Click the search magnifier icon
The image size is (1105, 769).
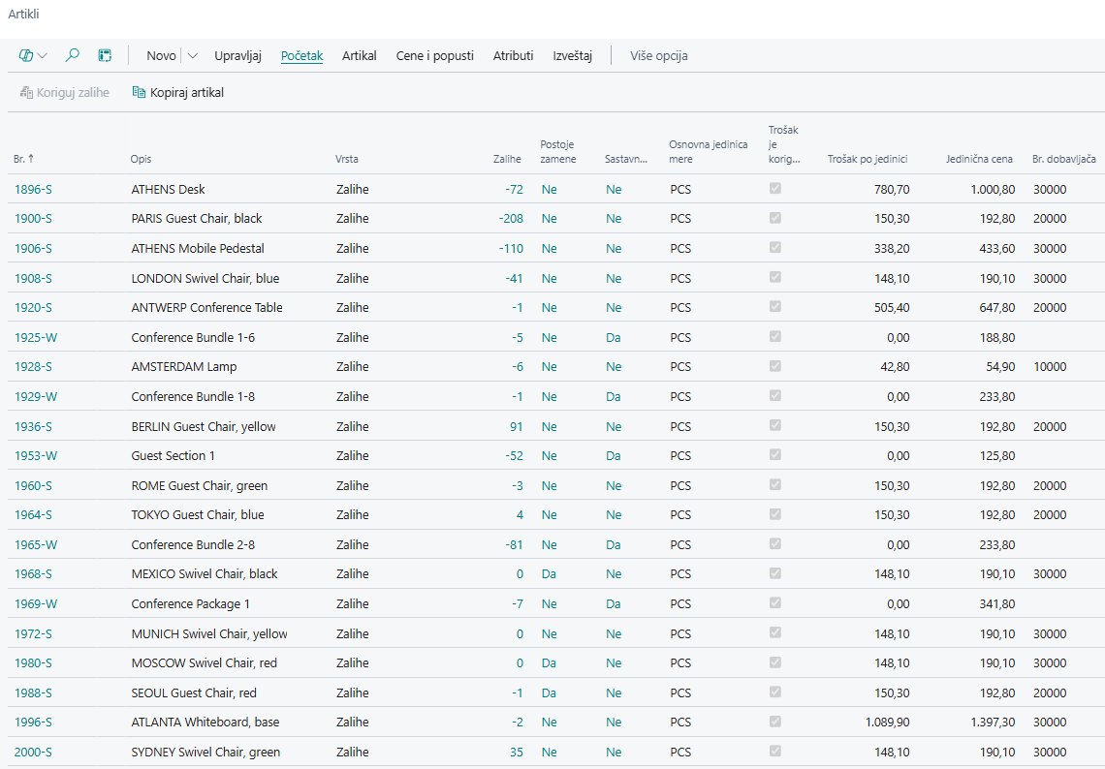coord(72,56)
